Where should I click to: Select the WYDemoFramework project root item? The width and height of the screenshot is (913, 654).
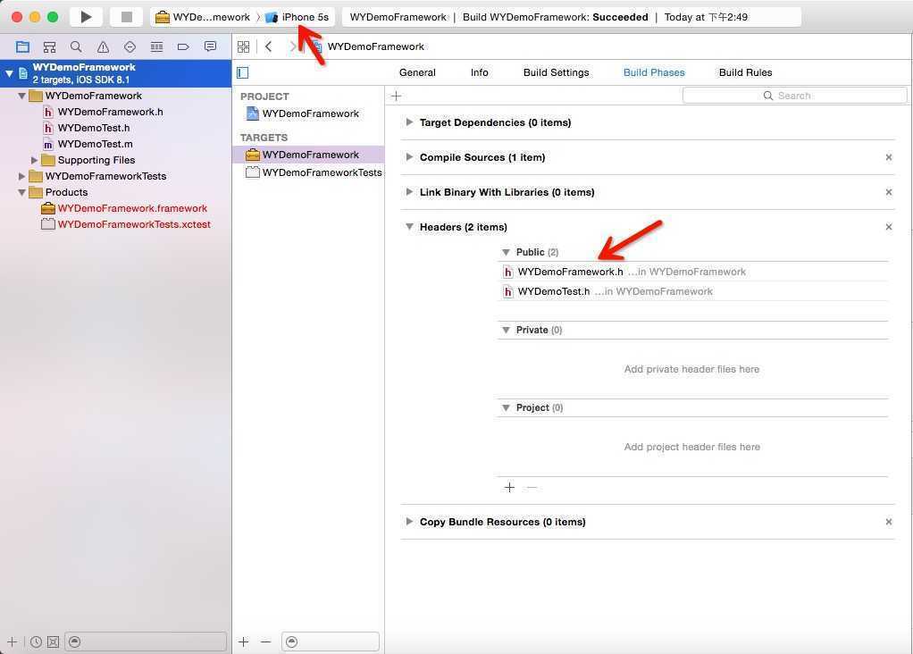coord(116,73)
